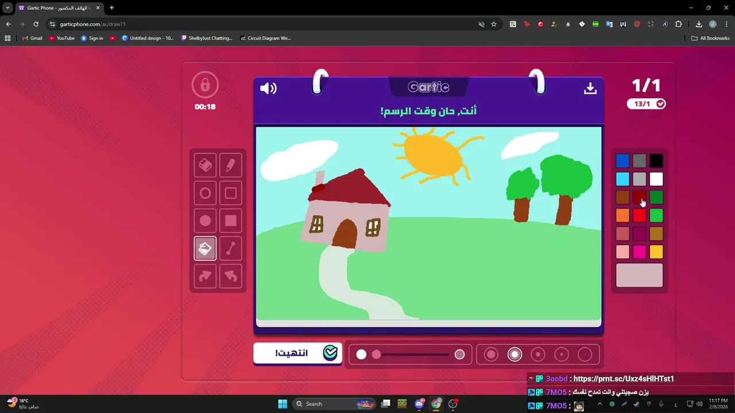This screenshot has height=413, width=735.
Task: Open the Circuit Diagram bookmark
Action: coord(265,38)
